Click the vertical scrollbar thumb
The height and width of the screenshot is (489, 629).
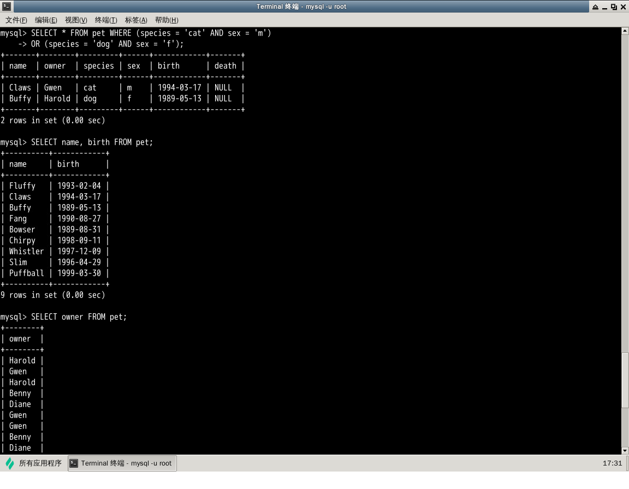(x=625, y=380)
